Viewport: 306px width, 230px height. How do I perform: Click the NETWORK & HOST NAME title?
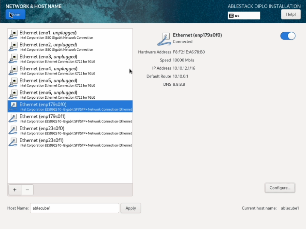34,6
